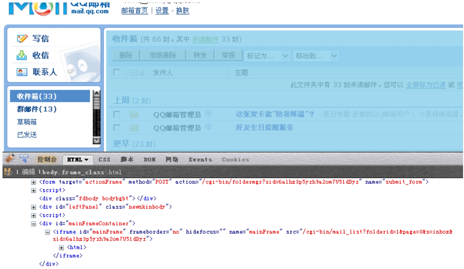The height and width of the screenshot is (269, 464).
Task: Click 收信 to receive mail
Action: (x=41, y=55)
